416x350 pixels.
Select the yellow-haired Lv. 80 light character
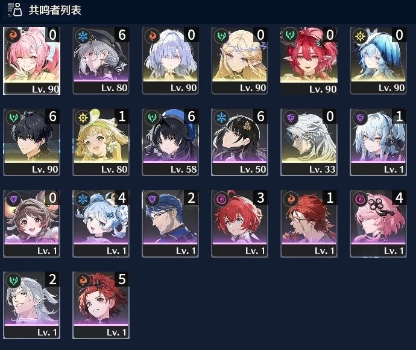101,142
